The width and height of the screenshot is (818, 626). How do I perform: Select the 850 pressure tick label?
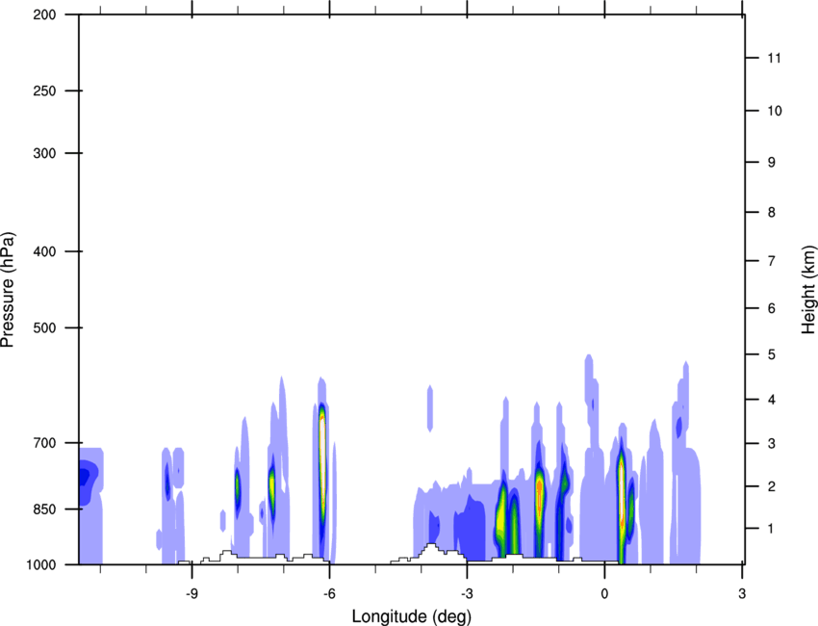(x=44, y=509)
